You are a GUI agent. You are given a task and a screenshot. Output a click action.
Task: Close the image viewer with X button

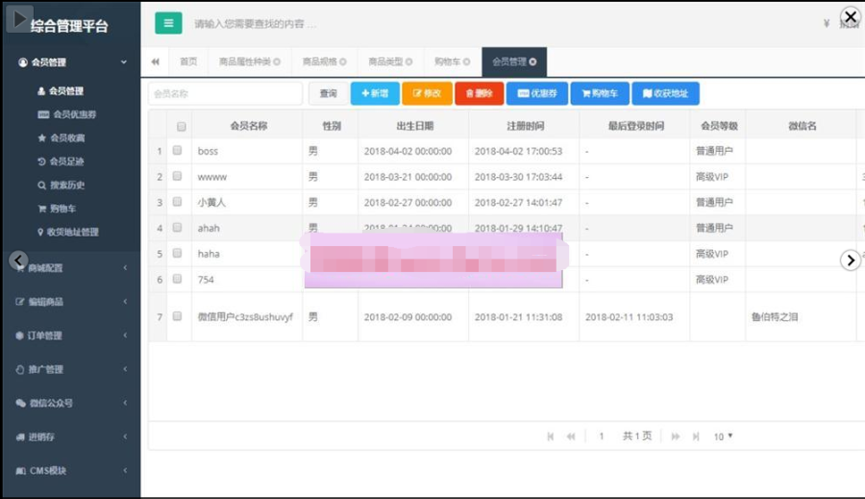point(851,17)
